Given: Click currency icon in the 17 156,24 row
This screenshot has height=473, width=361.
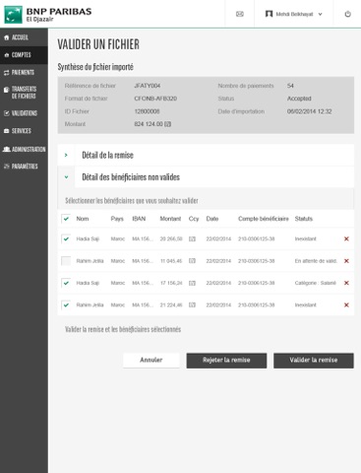Looking at the screenshot, I should [192, 283].
